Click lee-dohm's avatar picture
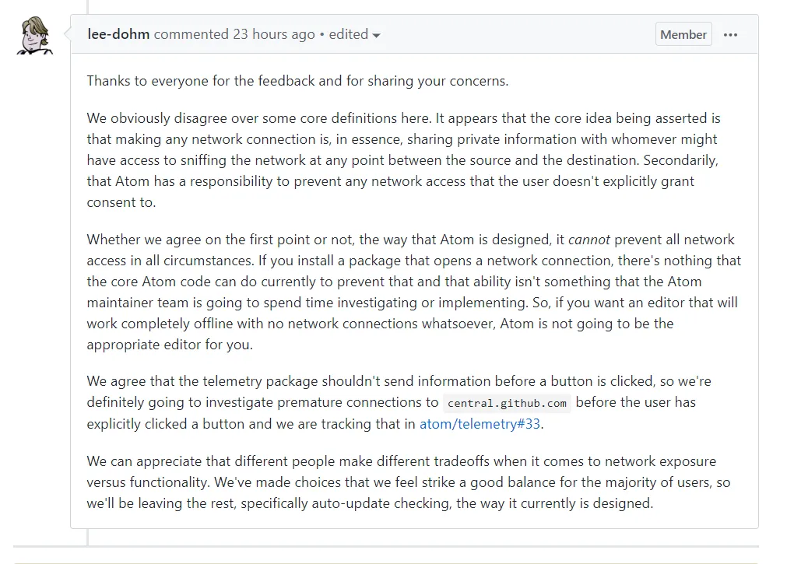 [34, 36]
